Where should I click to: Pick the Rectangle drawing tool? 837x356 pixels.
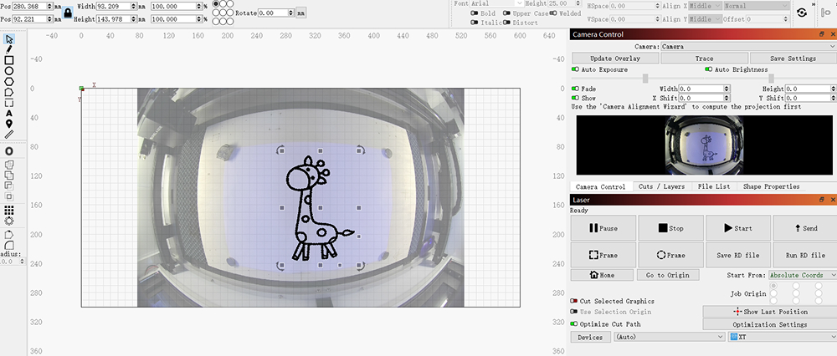[x=9, y=60]
